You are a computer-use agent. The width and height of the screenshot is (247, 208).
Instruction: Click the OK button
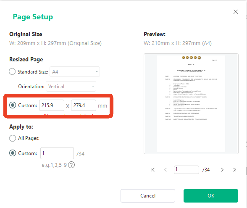point(211,196)
